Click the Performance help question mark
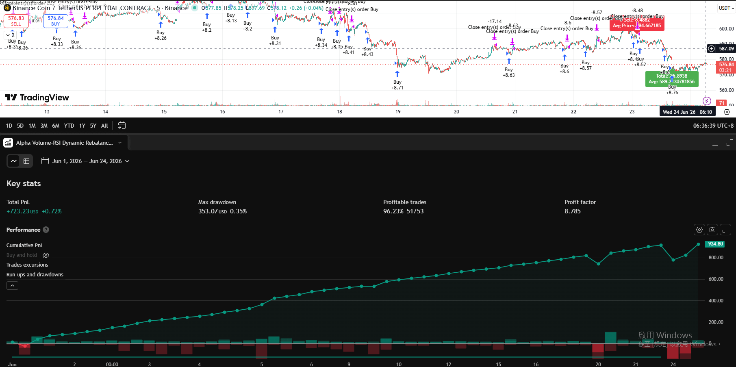This screenshot has height=367, width=736. tap(46, 230)
